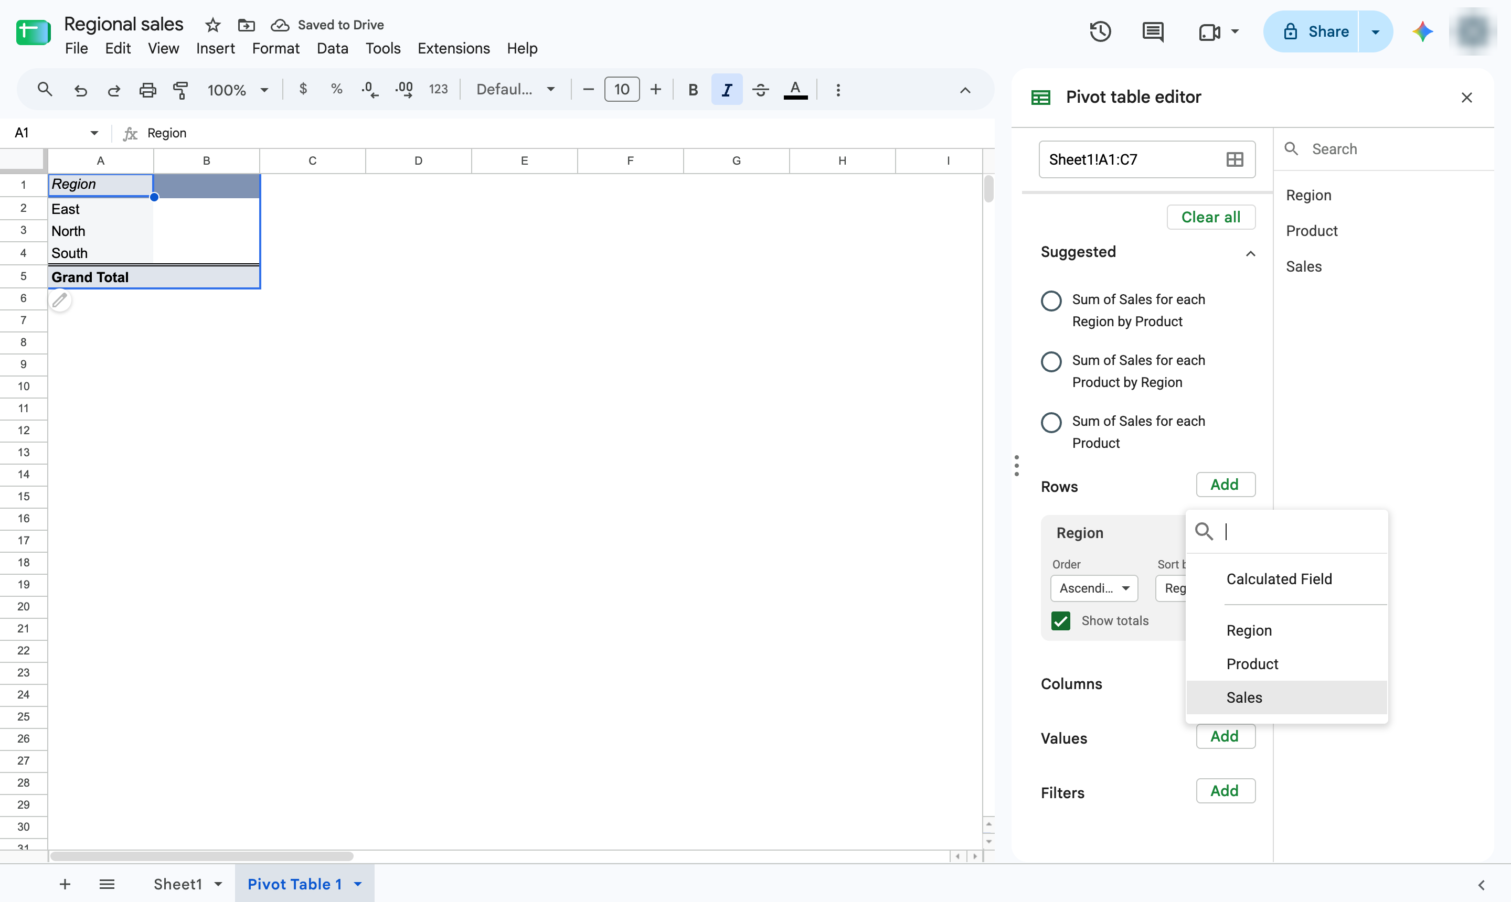The width and height of the screenshot is (1511, 902).
Task: Decrease decimal places
Action: (370, 90)
